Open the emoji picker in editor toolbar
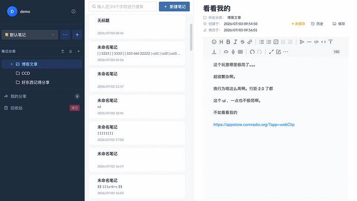 tap(214, 42)
